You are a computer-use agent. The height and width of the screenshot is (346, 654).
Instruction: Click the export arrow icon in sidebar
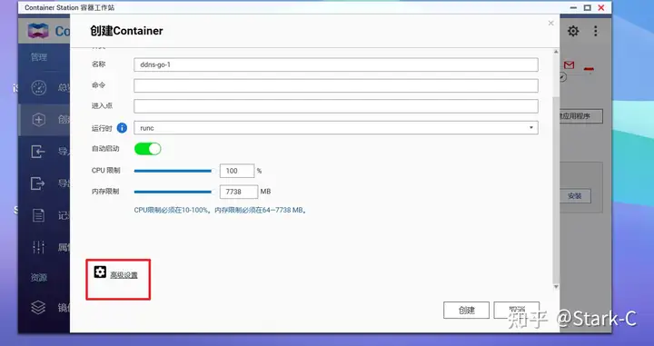pos(38,183)
